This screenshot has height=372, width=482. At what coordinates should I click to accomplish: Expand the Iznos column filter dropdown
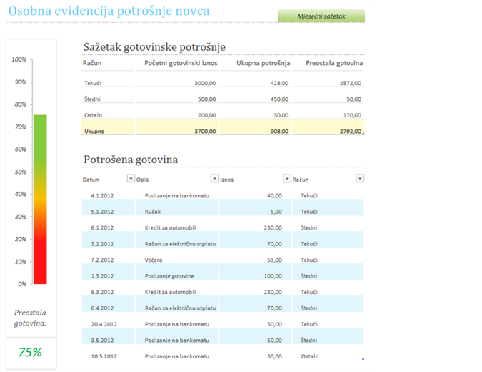(287, 179)
